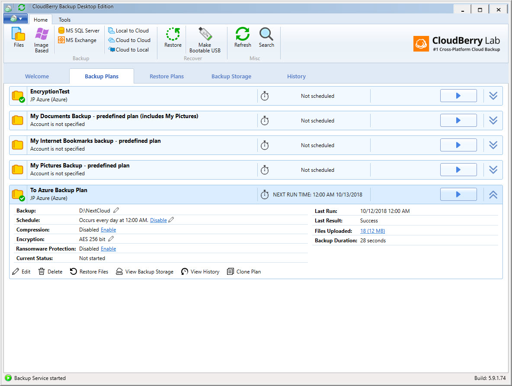Enable Compression link
This screenshot has height=386, width=512.
(x=109, y=230)
